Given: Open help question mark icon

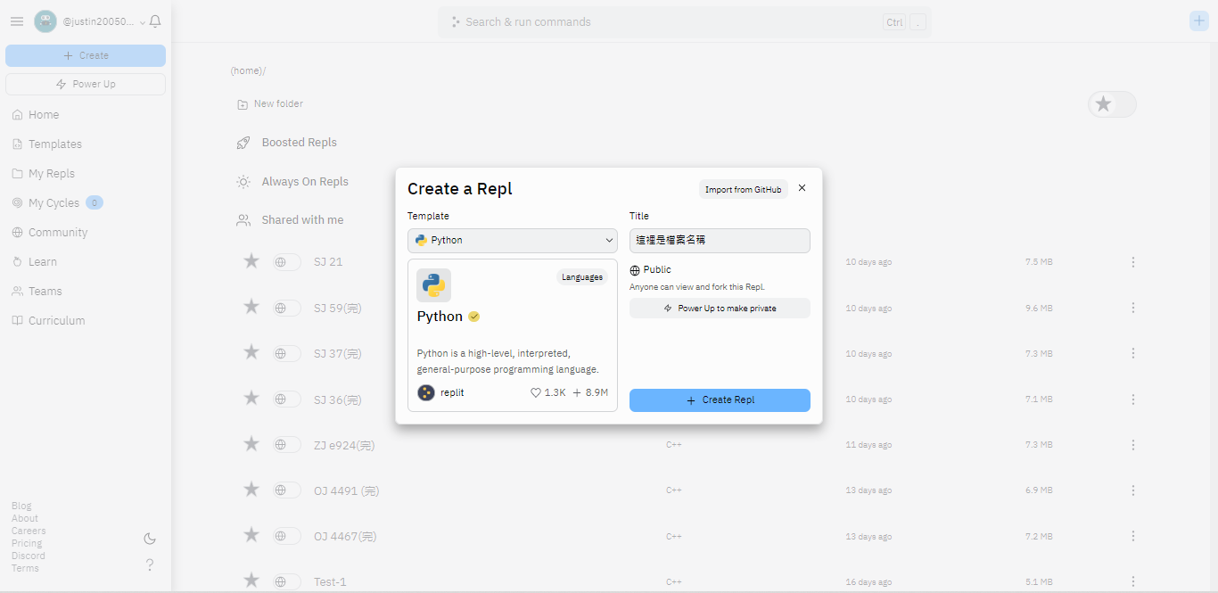Looking at the screenshot, I should (x=150, y=564).
